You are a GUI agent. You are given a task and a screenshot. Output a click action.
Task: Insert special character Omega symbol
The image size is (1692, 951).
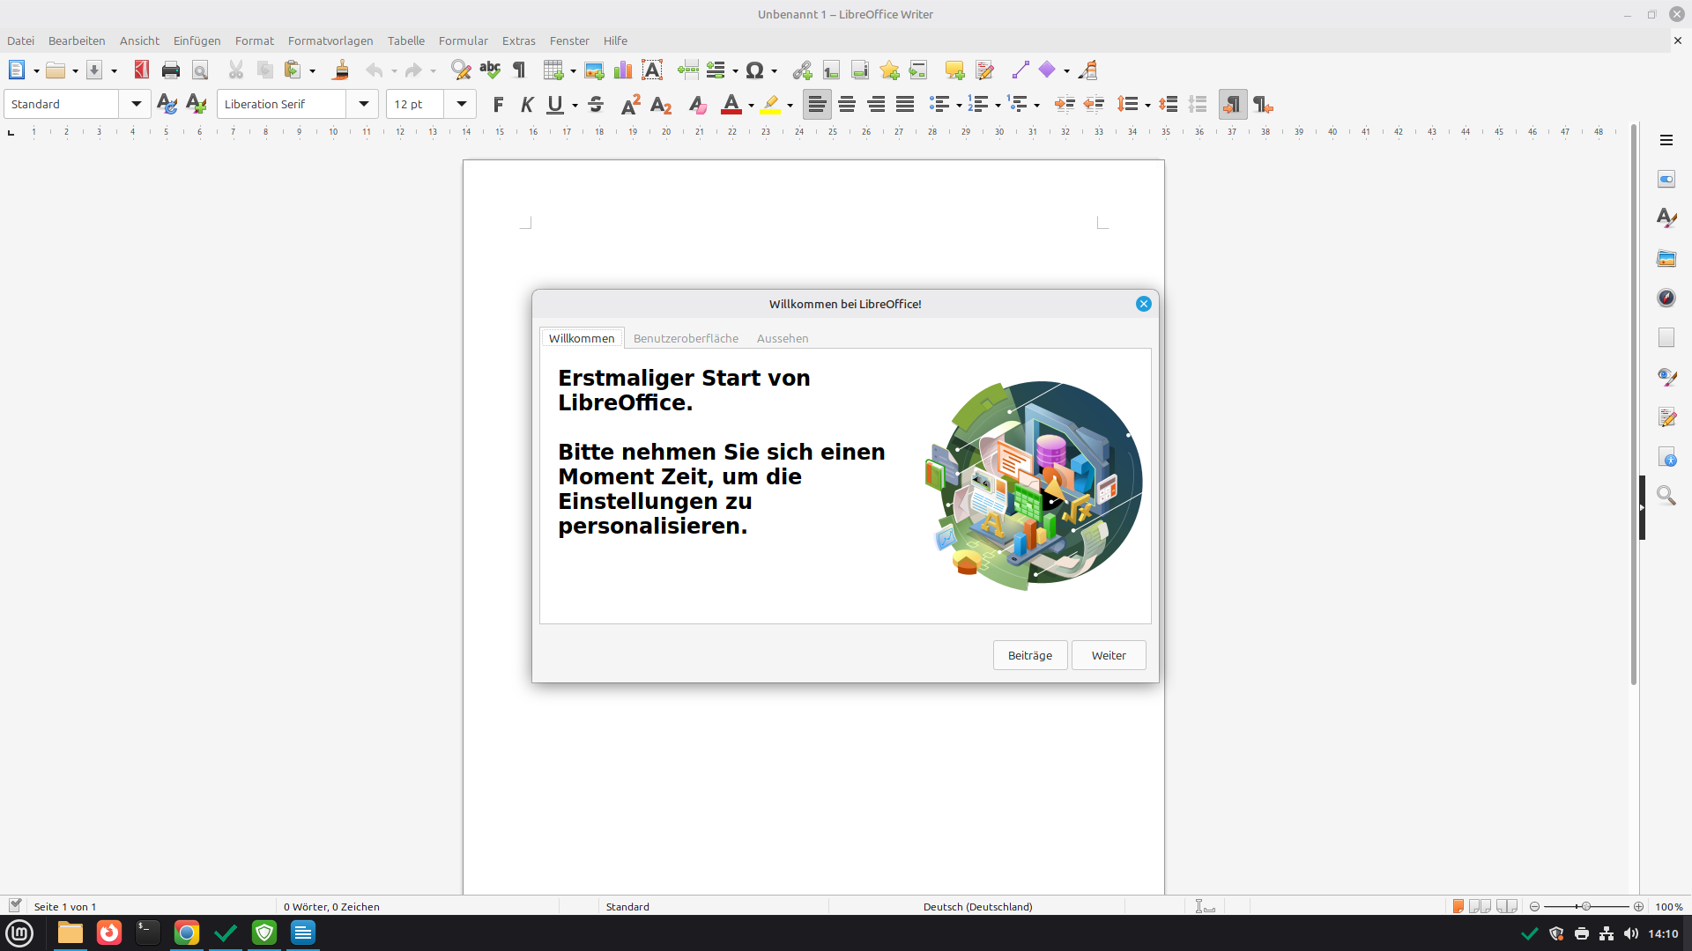tap(754, 70)
